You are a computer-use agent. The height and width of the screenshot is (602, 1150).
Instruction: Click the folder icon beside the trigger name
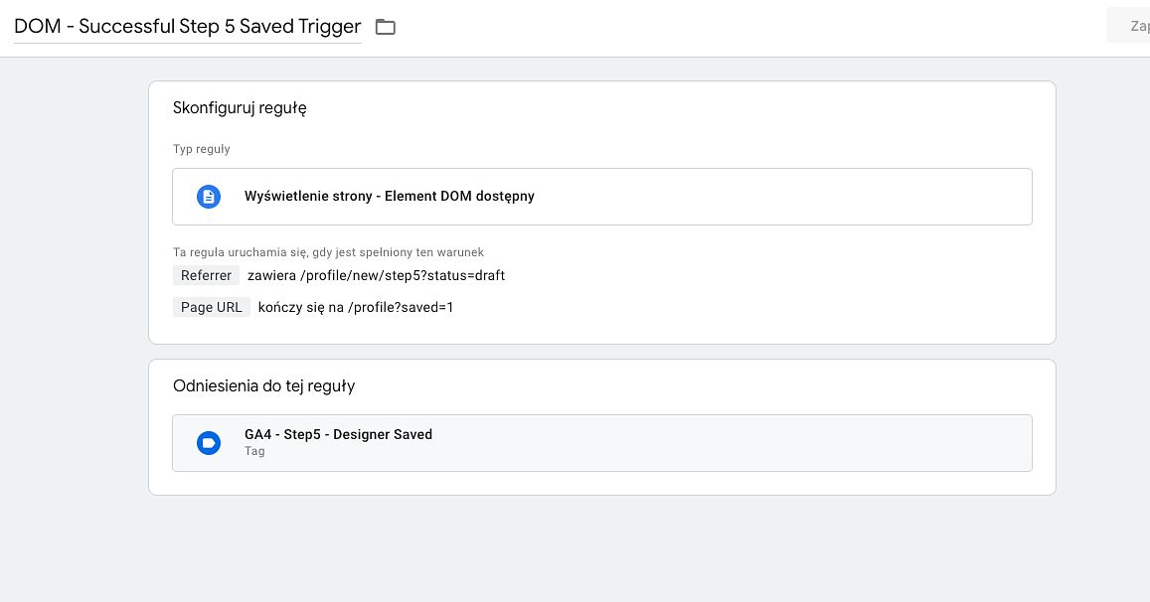[386, 27]
